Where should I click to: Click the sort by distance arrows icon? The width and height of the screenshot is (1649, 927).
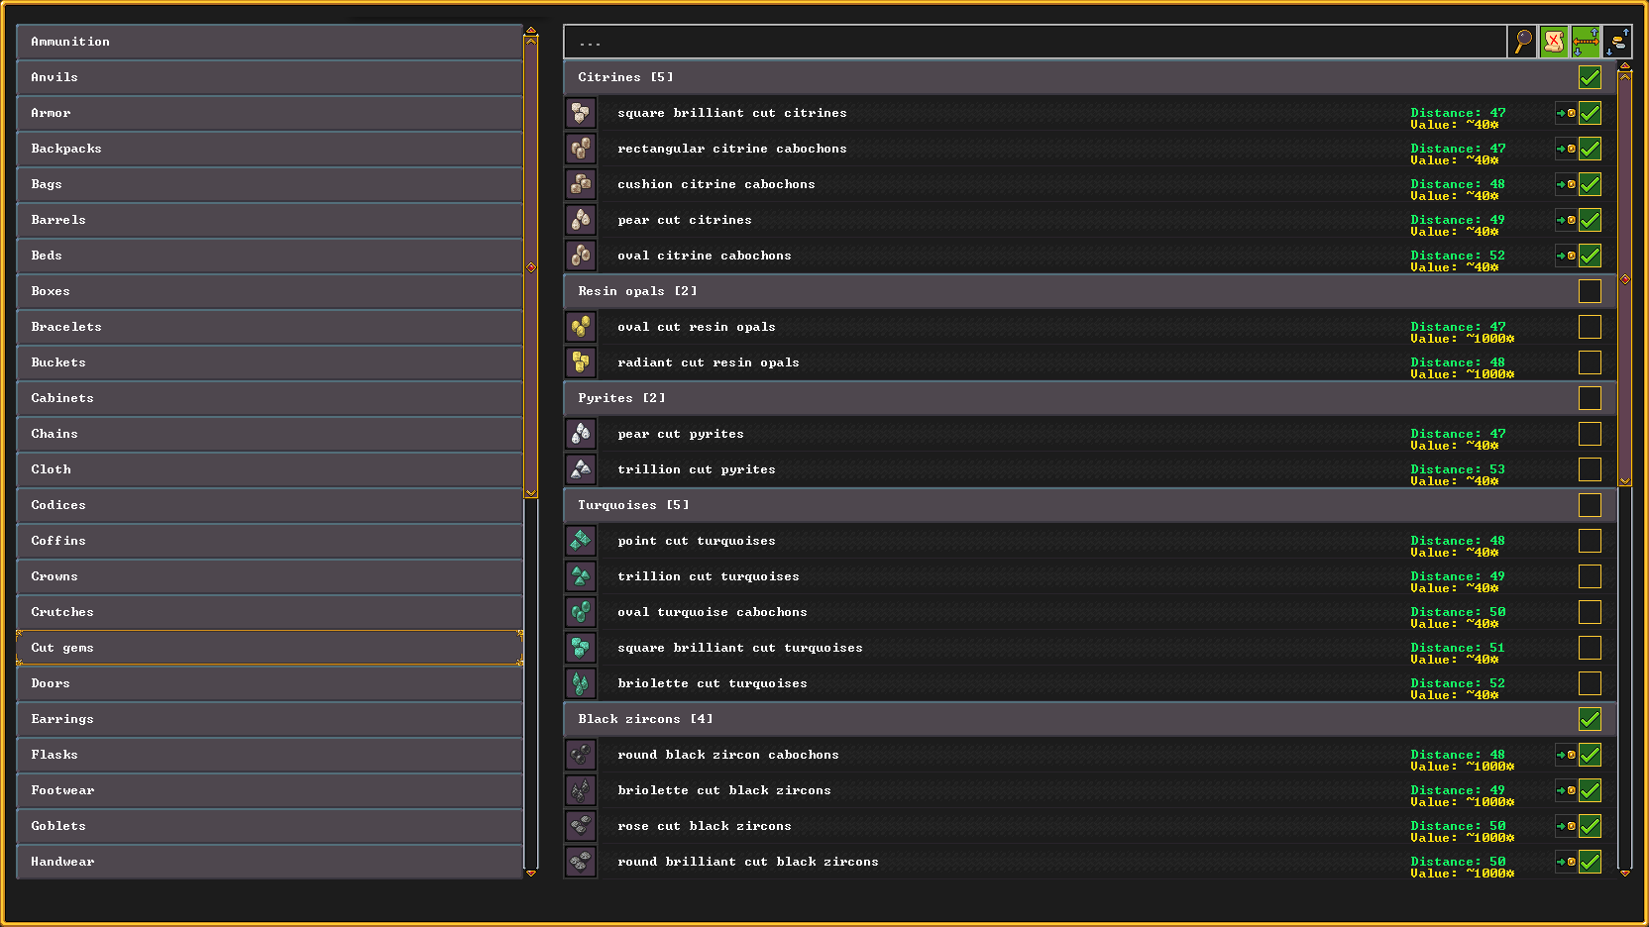tap(1586, 42)
